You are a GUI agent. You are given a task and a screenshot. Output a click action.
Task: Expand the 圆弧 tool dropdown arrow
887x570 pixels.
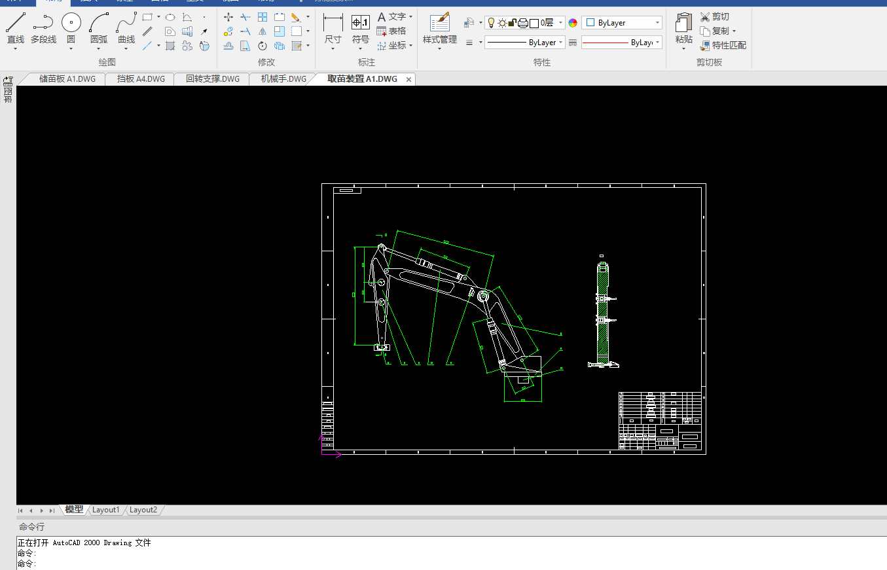[99, 48]
